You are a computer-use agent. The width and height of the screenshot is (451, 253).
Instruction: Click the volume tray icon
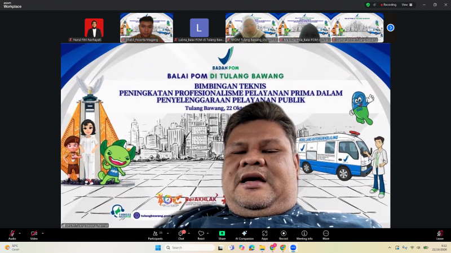click(418, 247)
